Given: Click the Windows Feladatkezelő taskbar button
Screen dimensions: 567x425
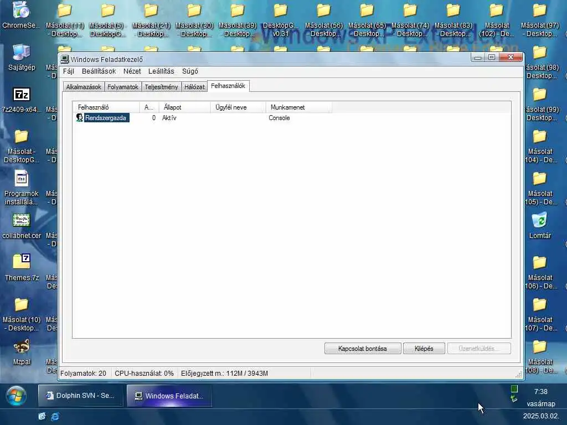Looking at the screenshot, I should [x=169, y=396].
